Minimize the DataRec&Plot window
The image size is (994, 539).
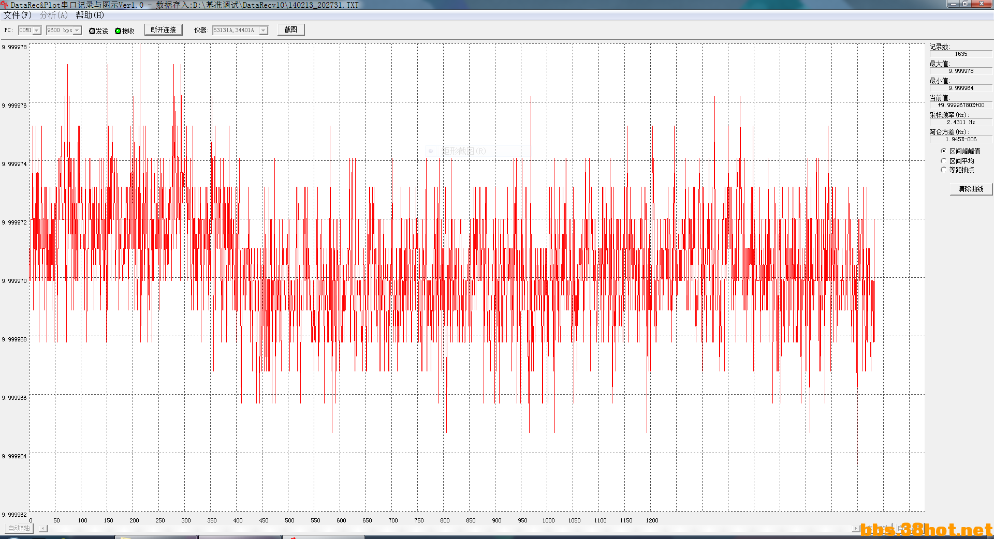(954, 4)
